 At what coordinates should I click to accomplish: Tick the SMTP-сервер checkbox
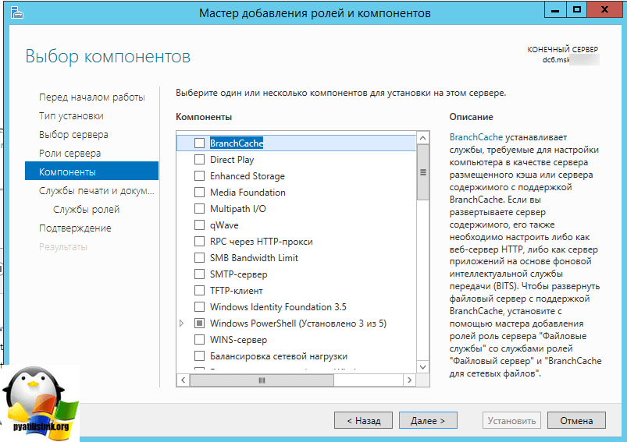(x=200, y=274)
